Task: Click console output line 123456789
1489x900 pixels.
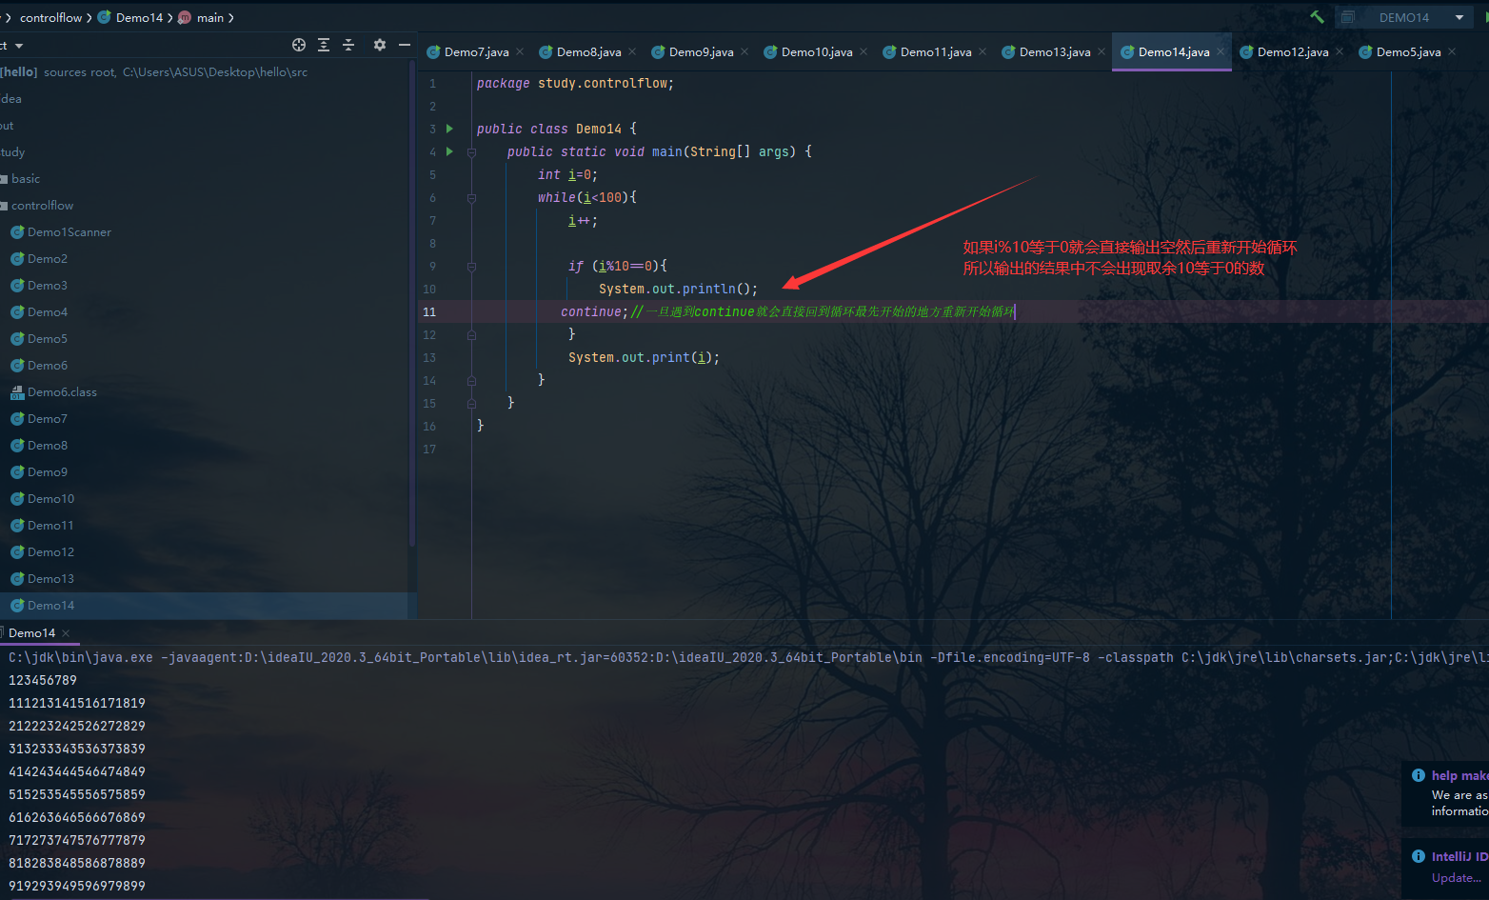Action: point(43,680)
